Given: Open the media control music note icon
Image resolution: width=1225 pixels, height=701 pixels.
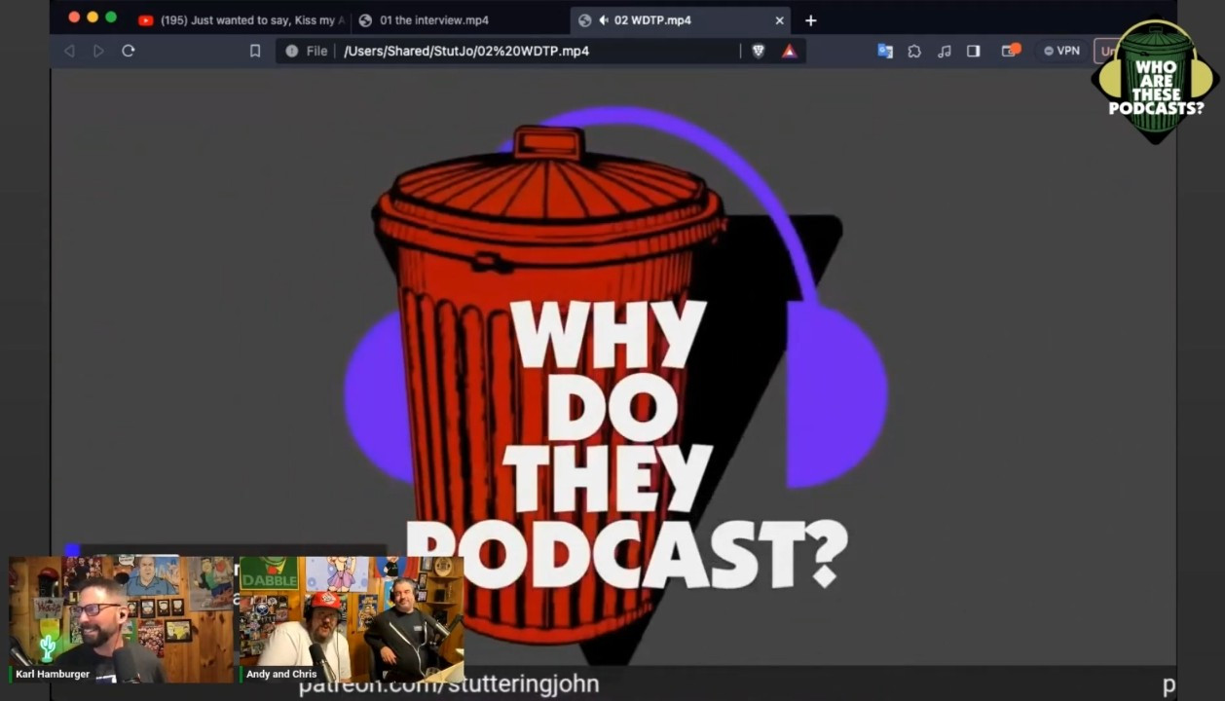Looking at the screenshot, I should (944, 51).
